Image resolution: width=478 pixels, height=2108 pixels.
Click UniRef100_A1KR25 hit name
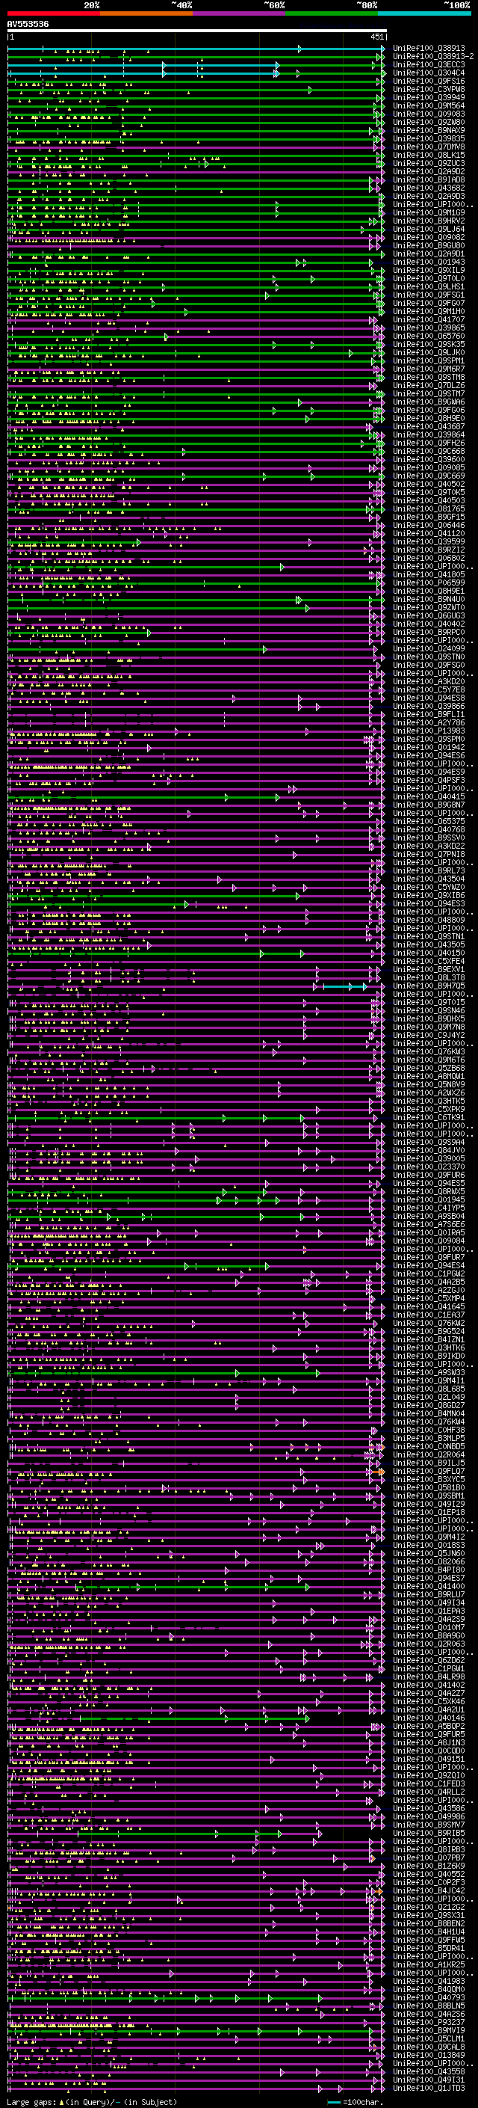[x=429, y=1964]
